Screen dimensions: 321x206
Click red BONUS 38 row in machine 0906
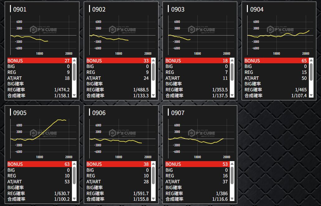pyautogui.click(x=119, y=164)
